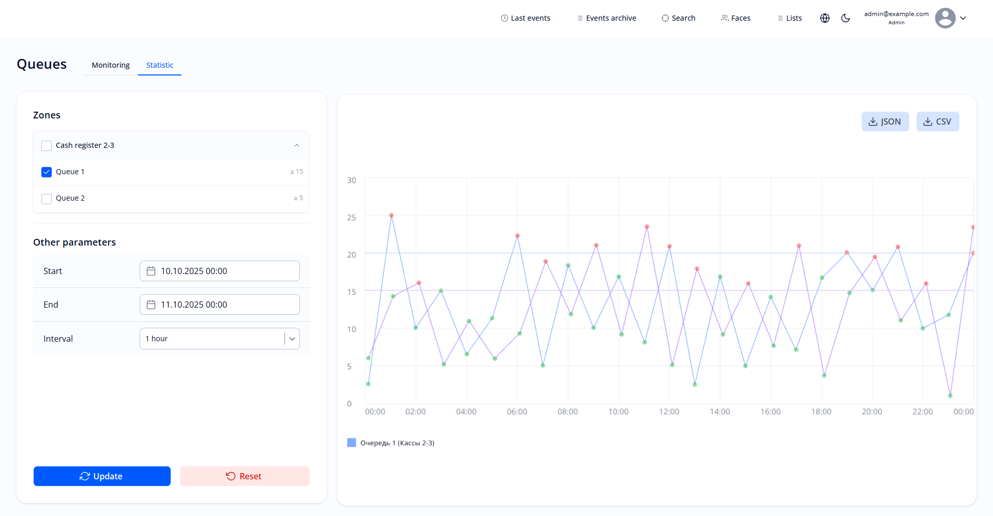Click calendar icon in Start field

[151, 271]
